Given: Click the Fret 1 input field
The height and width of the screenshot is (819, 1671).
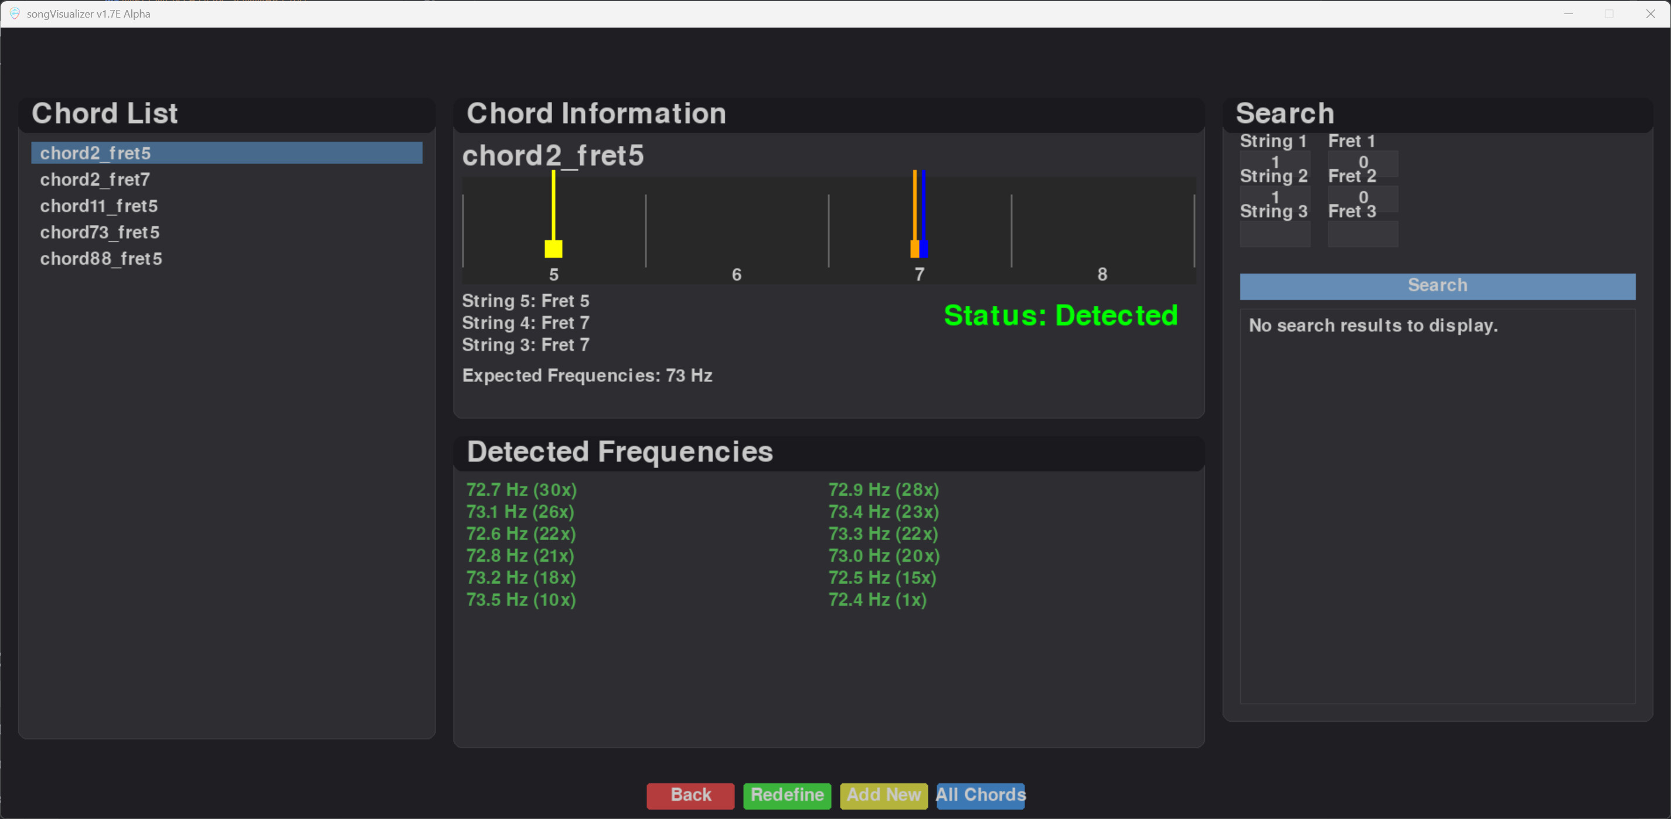Looking at the screenshot, I should pos(1362,164).
